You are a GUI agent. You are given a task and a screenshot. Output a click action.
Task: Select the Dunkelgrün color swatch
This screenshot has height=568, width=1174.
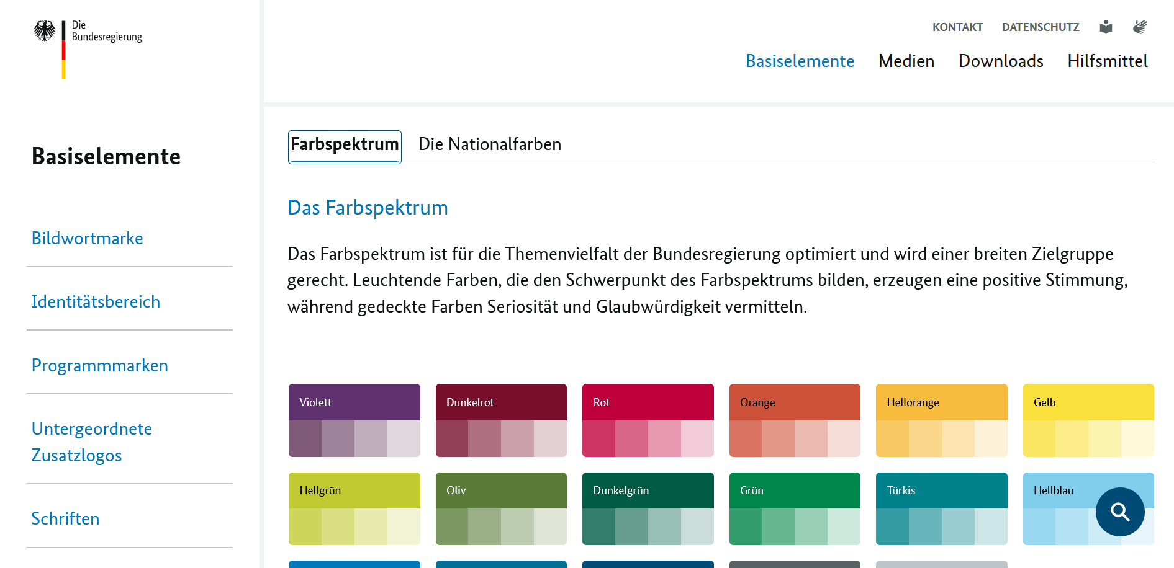coord(648,508)
